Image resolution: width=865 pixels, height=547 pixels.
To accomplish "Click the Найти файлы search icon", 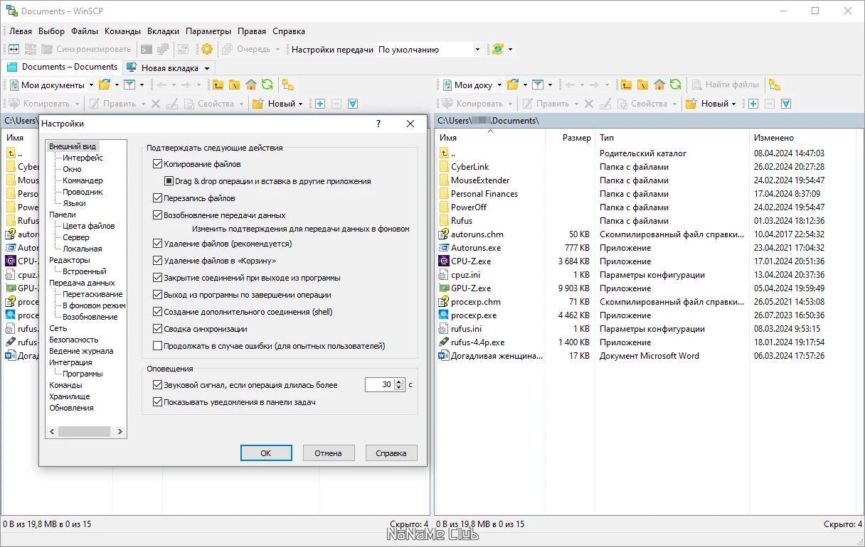I will pos(697,85).
